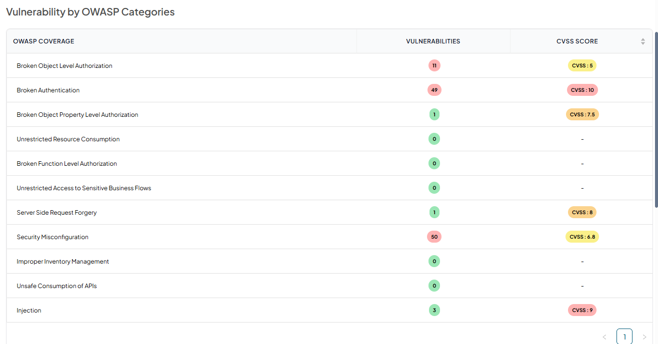Viewport: 658px width, 344px height.
Task: Click vulnerabilities badge 1 for Server Side Request Forgery
Action: pos(434,212)
